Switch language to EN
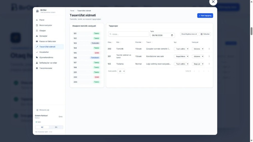Viewport: 253px width, 142px height. click(56, 127)
